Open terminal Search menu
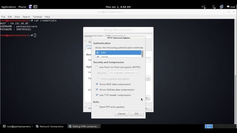Viewport: 237px width, 133px height. click(x=26, y=17)
